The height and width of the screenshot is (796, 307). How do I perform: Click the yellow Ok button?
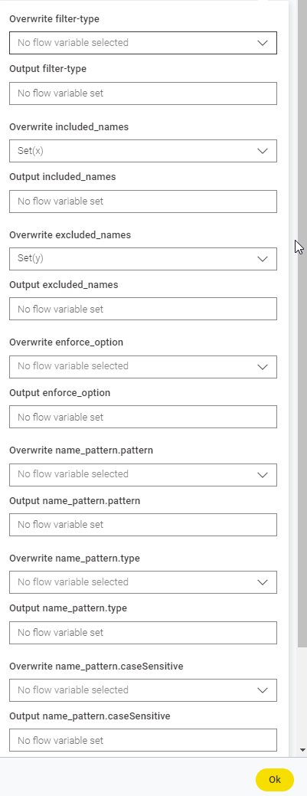pyautogui.click(x=275, y=780)
